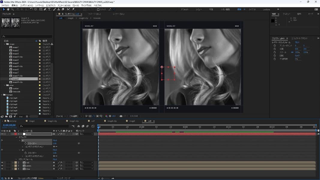Screen dimensions: 320x180
Task: Click the timeline zoom slider at bottom
Action: click(102, 178)
